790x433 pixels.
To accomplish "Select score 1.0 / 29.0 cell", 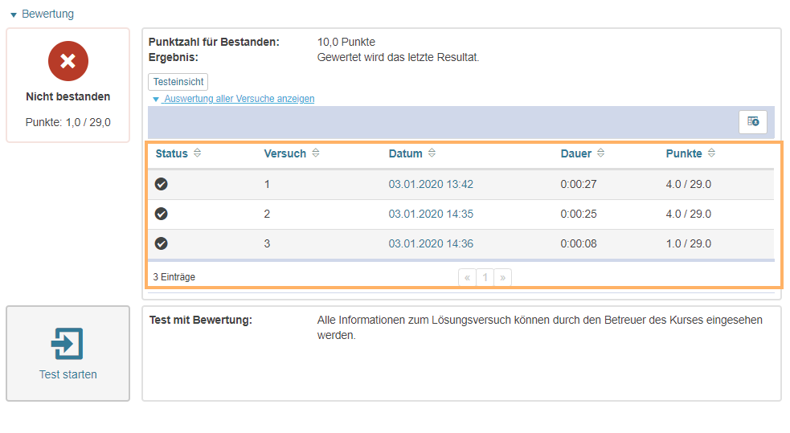I will coord(688,243).
